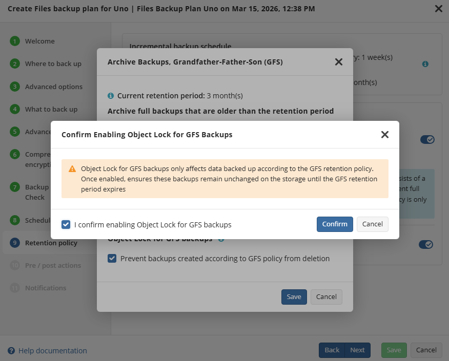Click the Help documentation question mark icon
The width and height of the screenshot is (449, 361).
tap(11, 351)
